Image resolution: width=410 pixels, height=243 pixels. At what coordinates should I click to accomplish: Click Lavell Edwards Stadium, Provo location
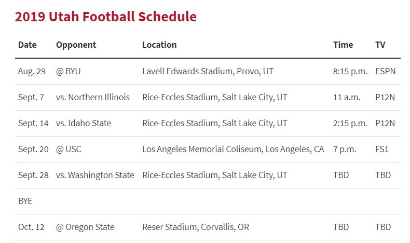click(x=208, y=71)
